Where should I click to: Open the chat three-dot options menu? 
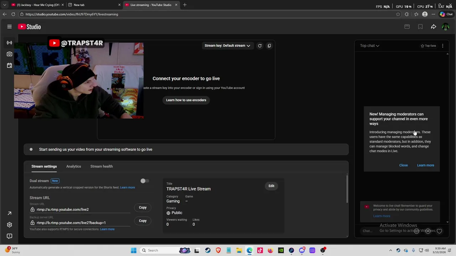(442, 46)
